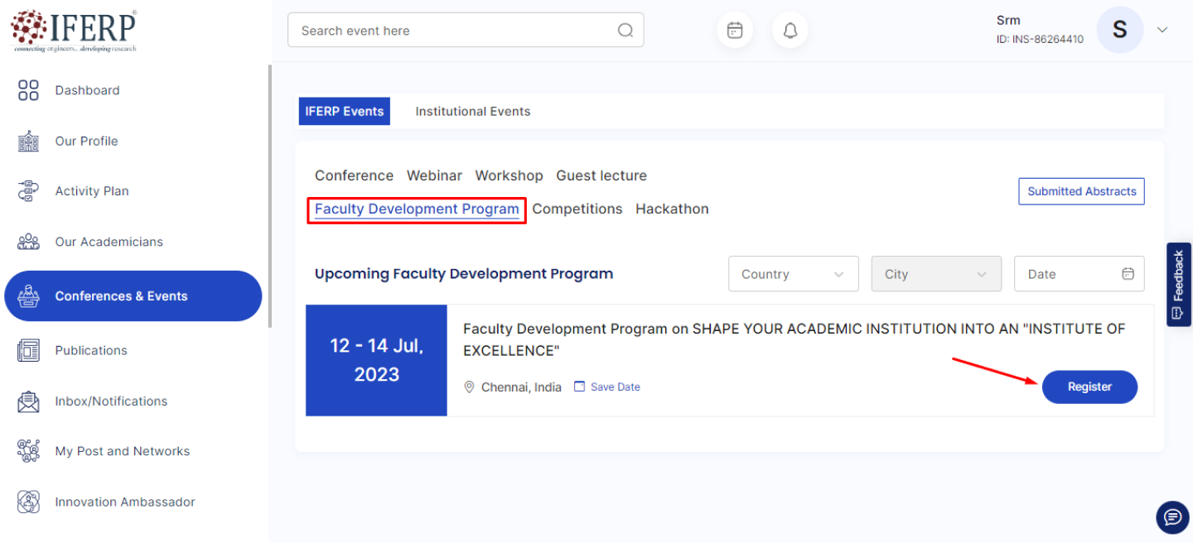Click the Register button

click(x=1089, y=387)
